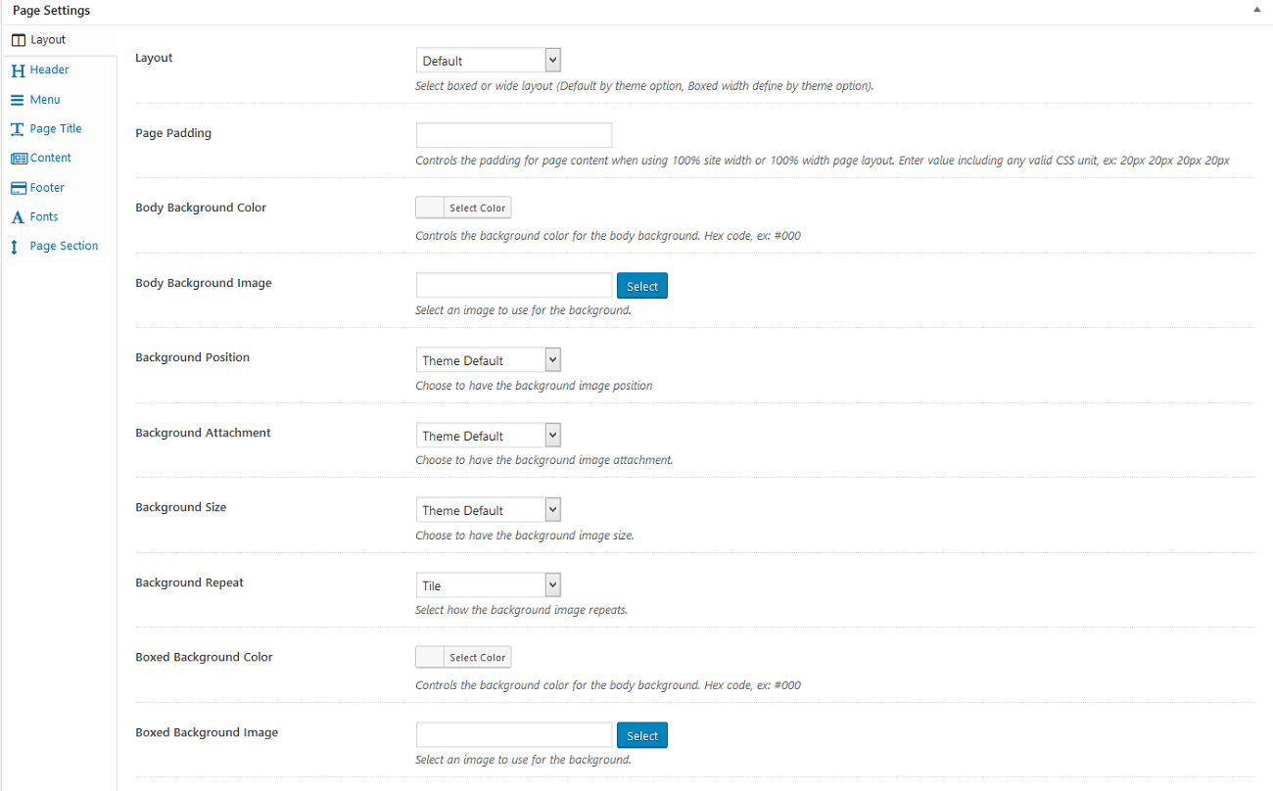This screenshot has height=791, width=1273.
Task: Click Select button for Boxed Background Image
Action: click(642, 735)
